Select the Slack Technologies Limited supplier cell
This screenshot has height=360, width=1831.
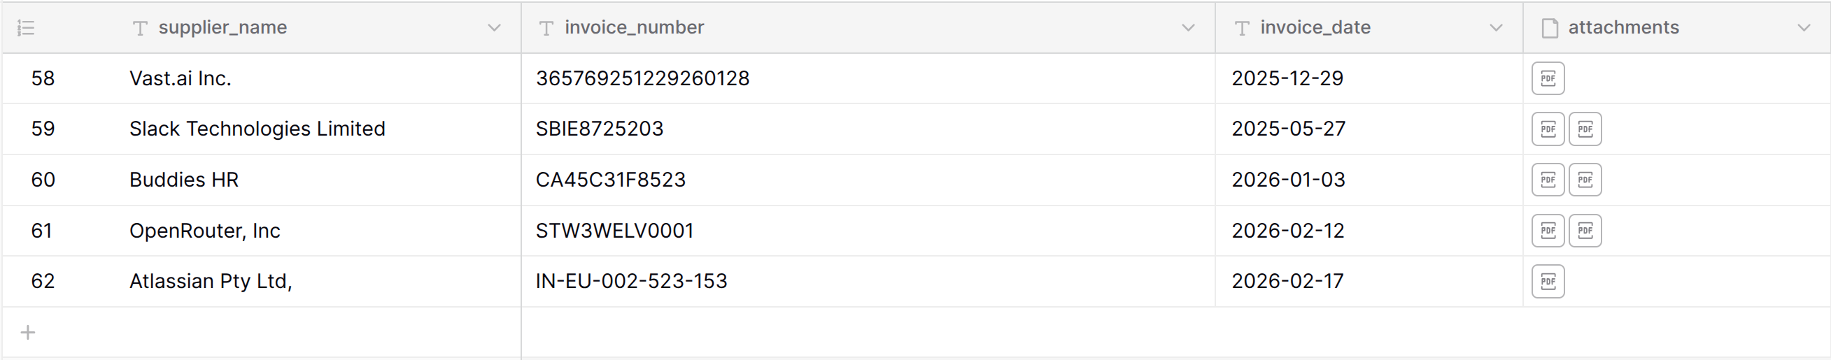pyautogui.click(x=257, y=129)
